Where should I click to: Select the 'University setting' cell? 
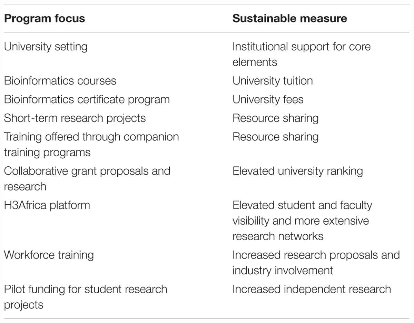click(x=46, y=47)
